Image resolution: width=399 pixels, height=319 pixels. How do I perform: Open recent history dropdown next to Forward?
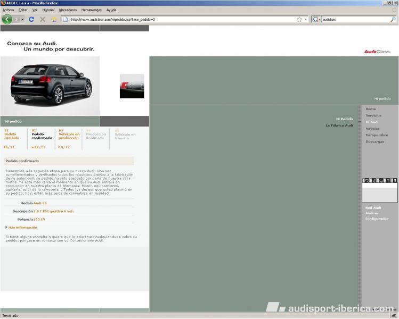[x=23, y=19]
